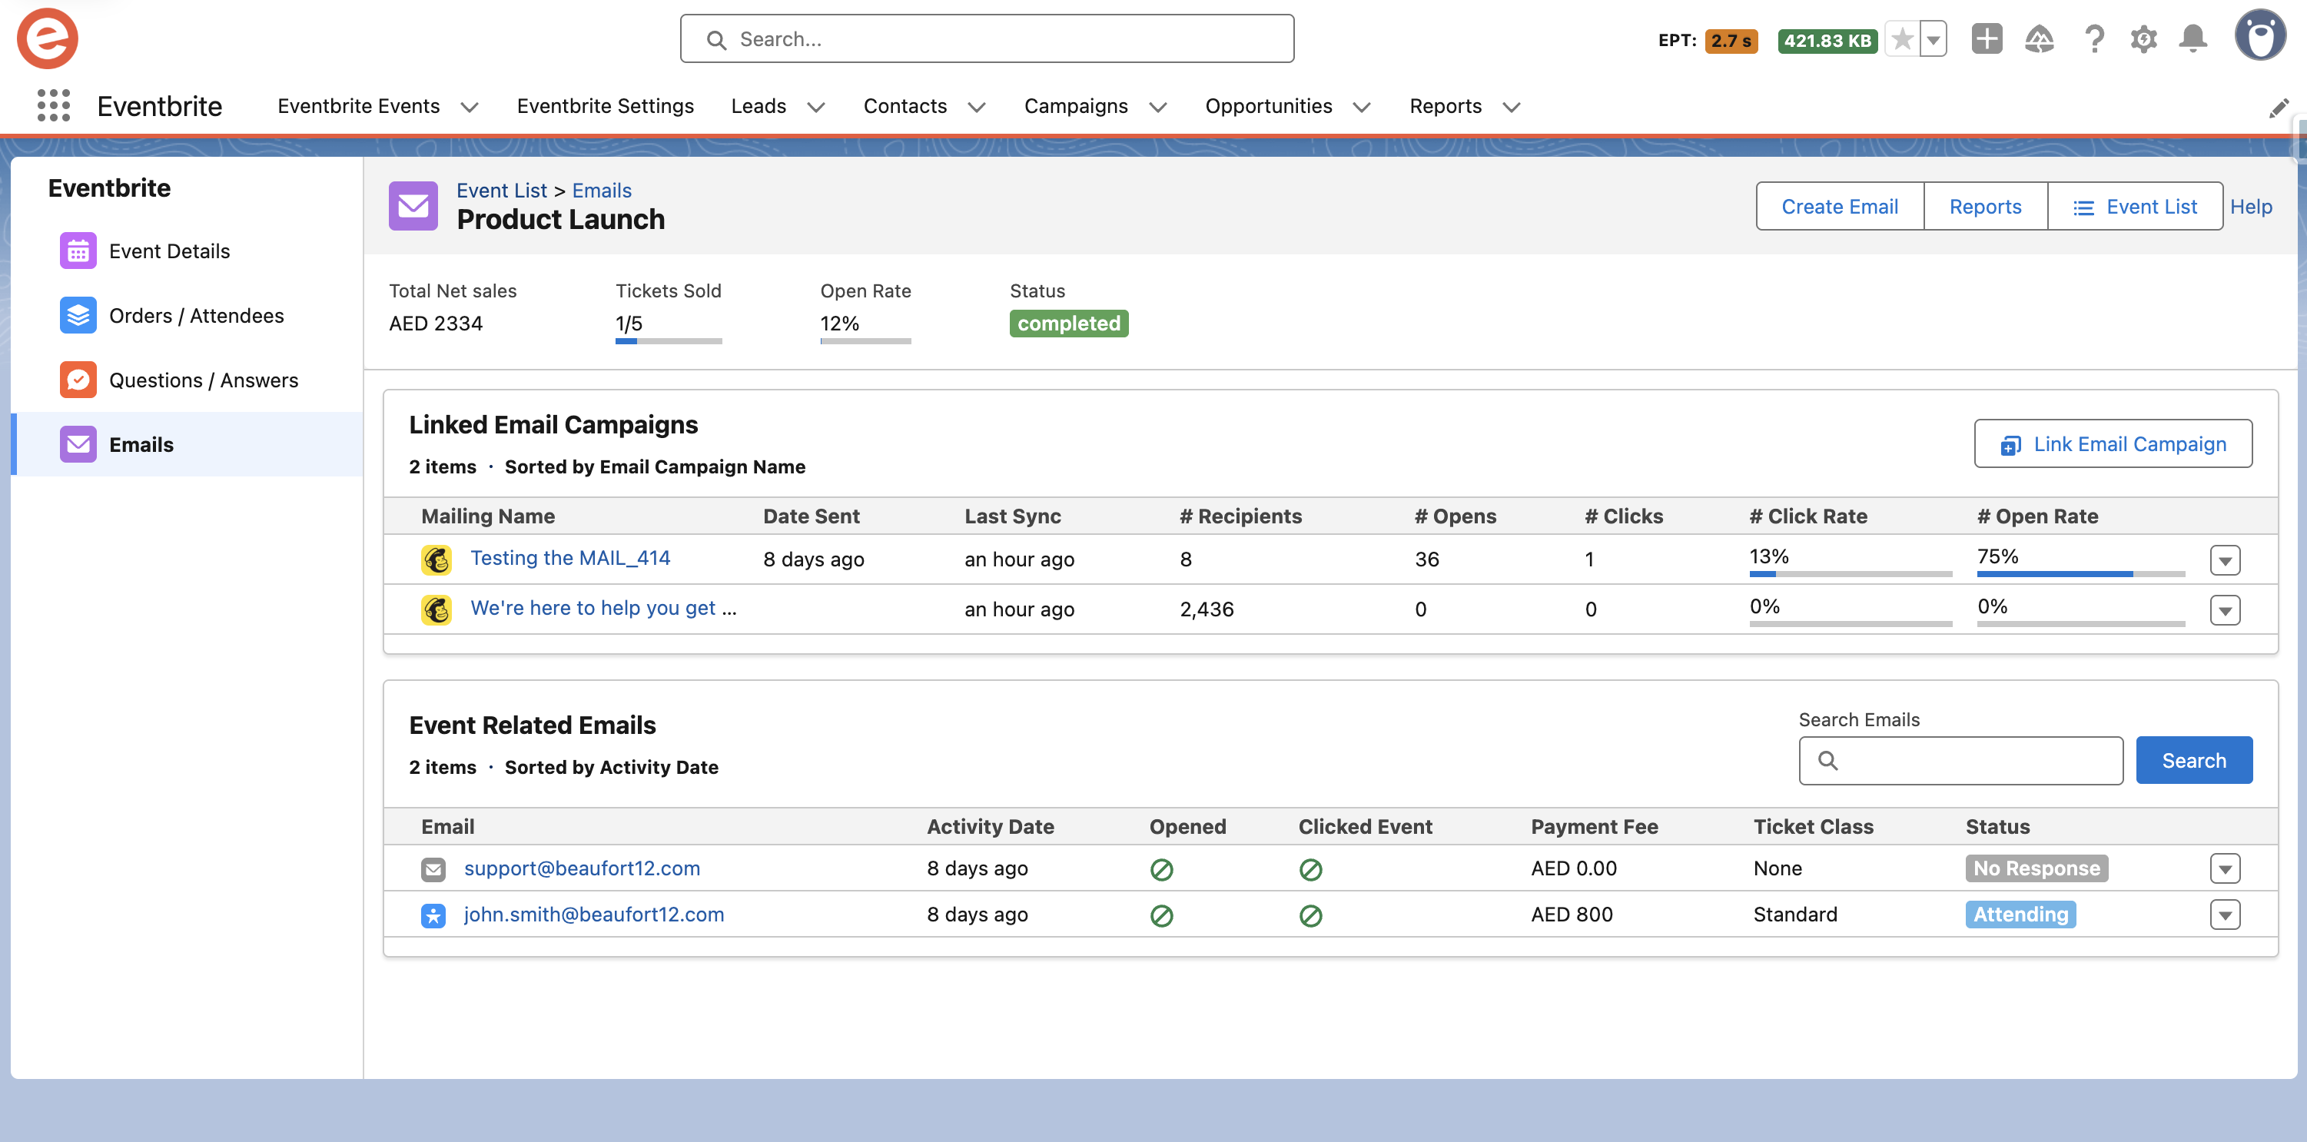This screenshot has width=2307, height=1142.
Task: Expand the Opportunities menu chevron
Action: 1363,108
